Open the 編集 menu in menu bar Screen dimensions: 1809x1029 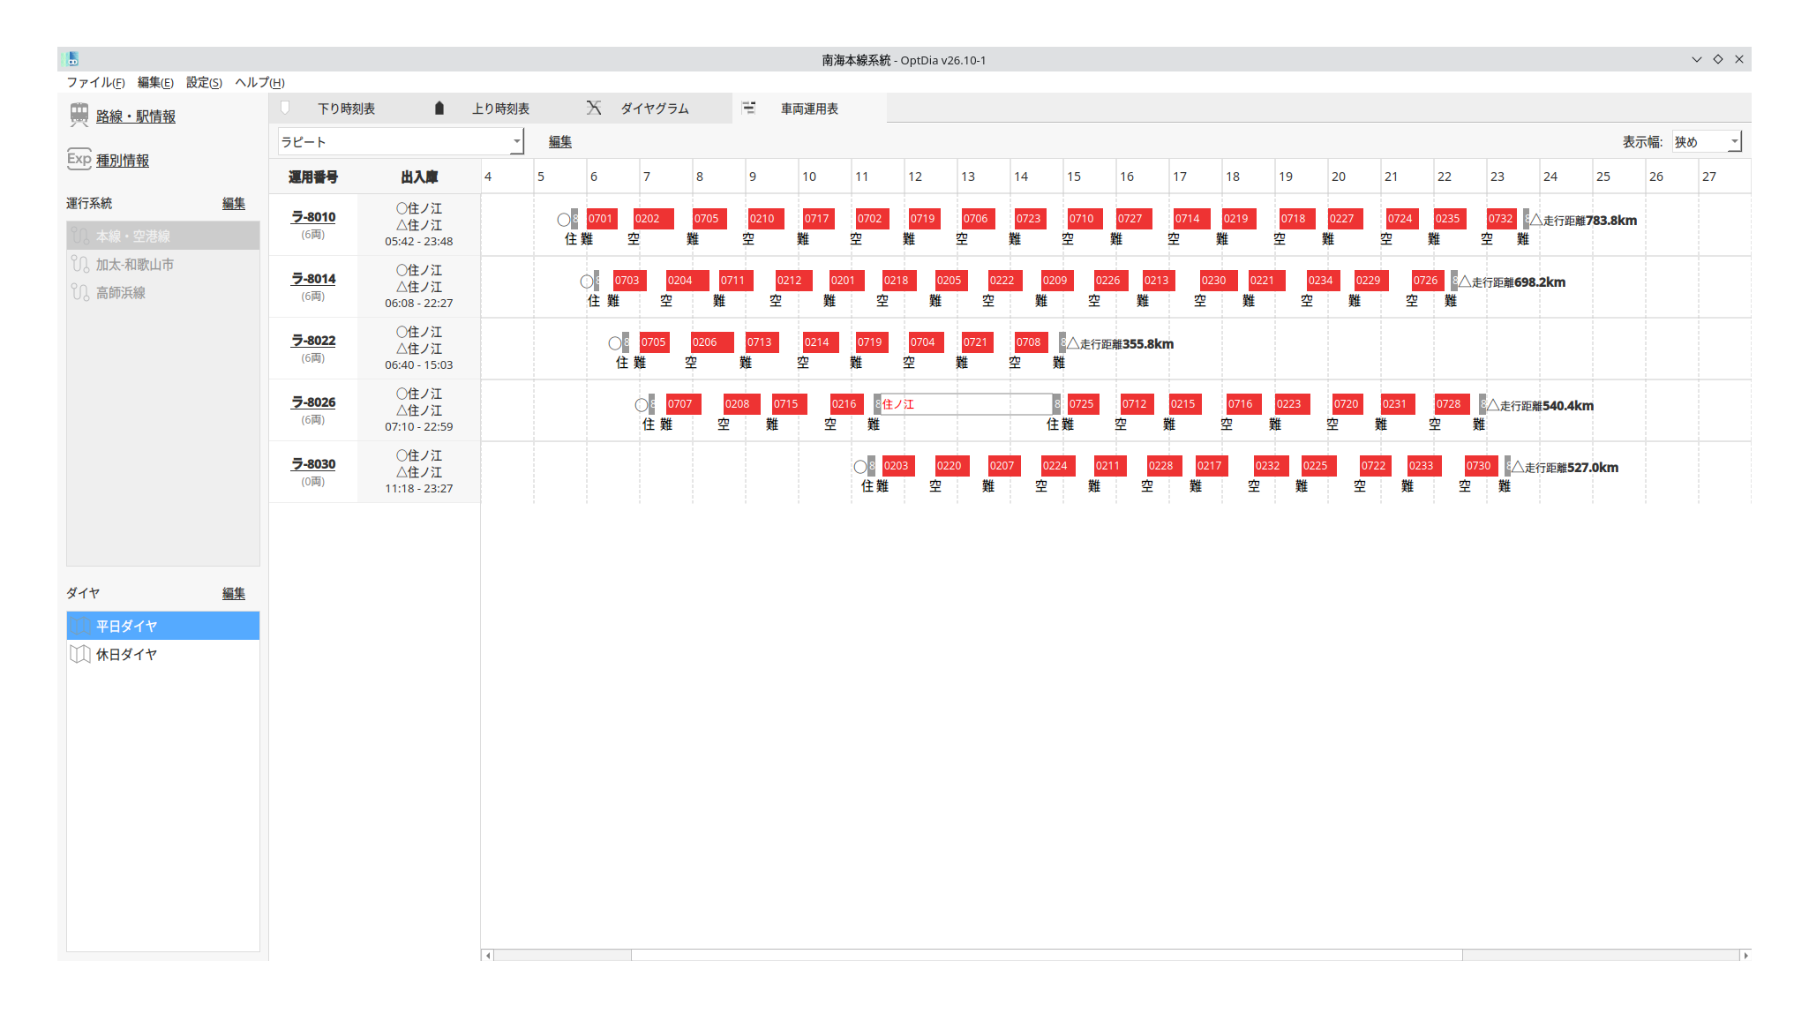point(155,82)
